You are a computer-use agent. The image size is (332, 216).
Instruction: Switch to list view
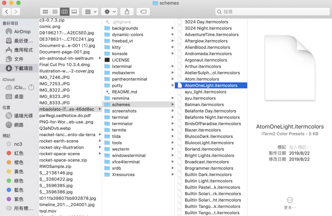point(55,12)
